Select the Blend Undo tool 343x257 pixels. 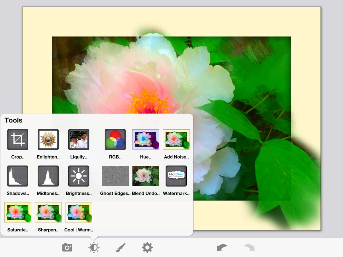[146, 176]
